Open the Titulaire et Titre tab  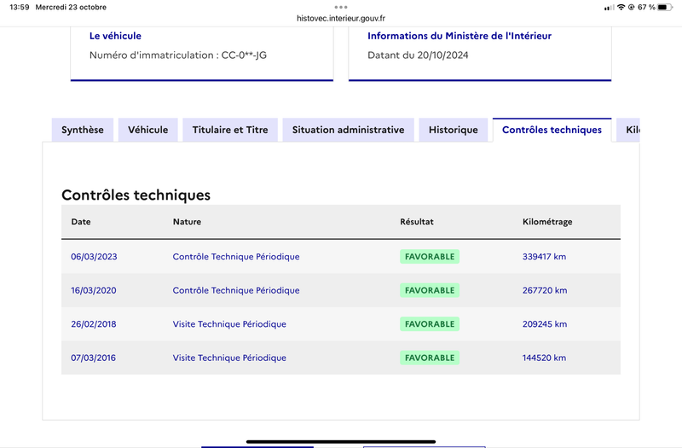230,130
